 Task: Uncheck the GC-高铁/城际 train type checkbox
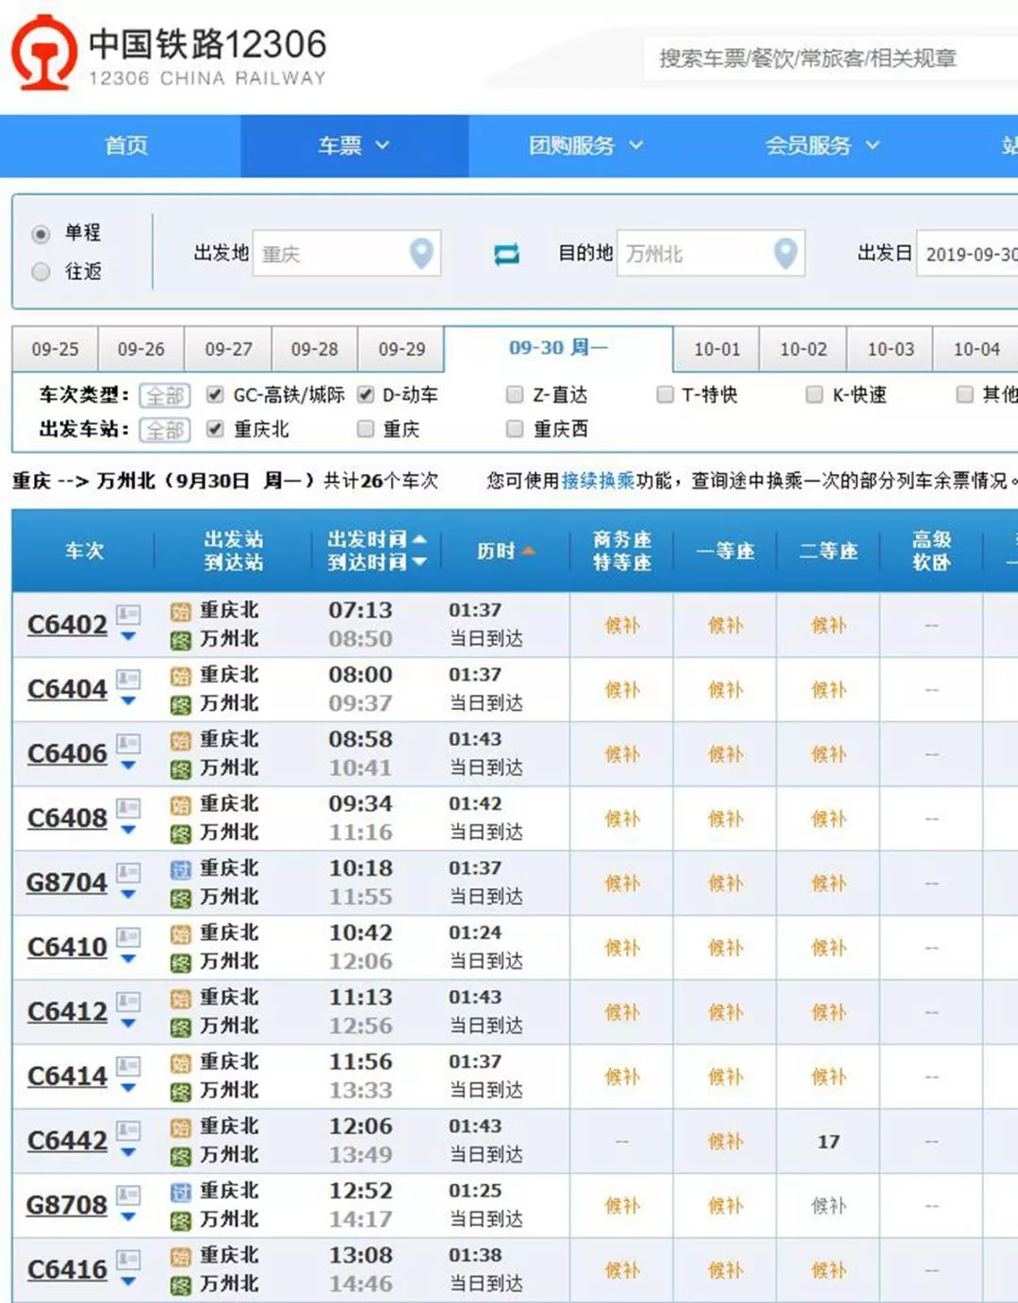(x=215, y=394)
